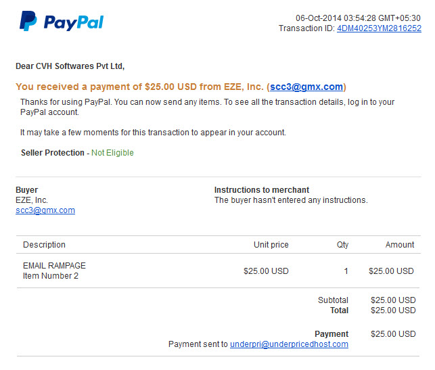Click the PayPal logo
435x370 pixels.
(62, 21)
